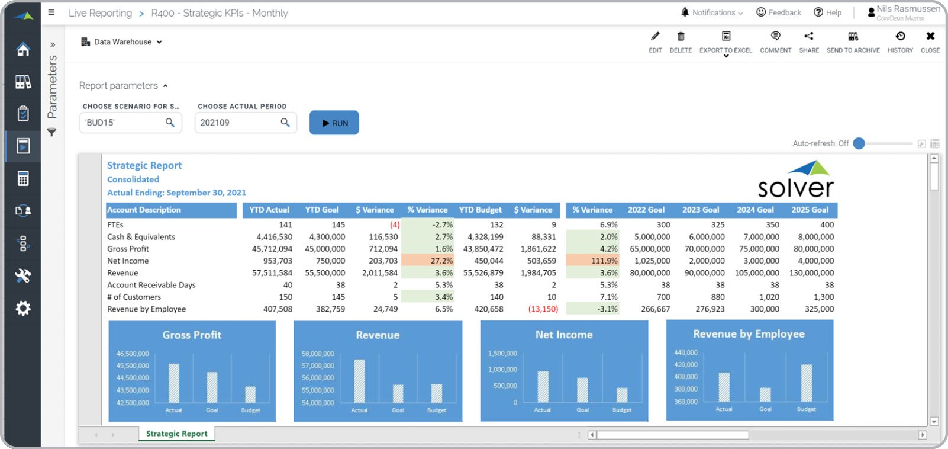This screenshot has width=948, height=449.
Task: Open the gear settings sidebar icon
Action: 23,308
